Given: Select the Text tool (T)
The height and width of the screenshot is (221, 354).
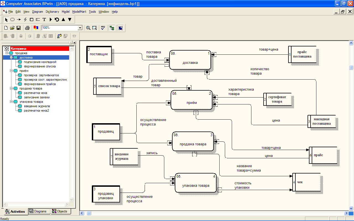Looking at the screenshot, I should point(44,20).
